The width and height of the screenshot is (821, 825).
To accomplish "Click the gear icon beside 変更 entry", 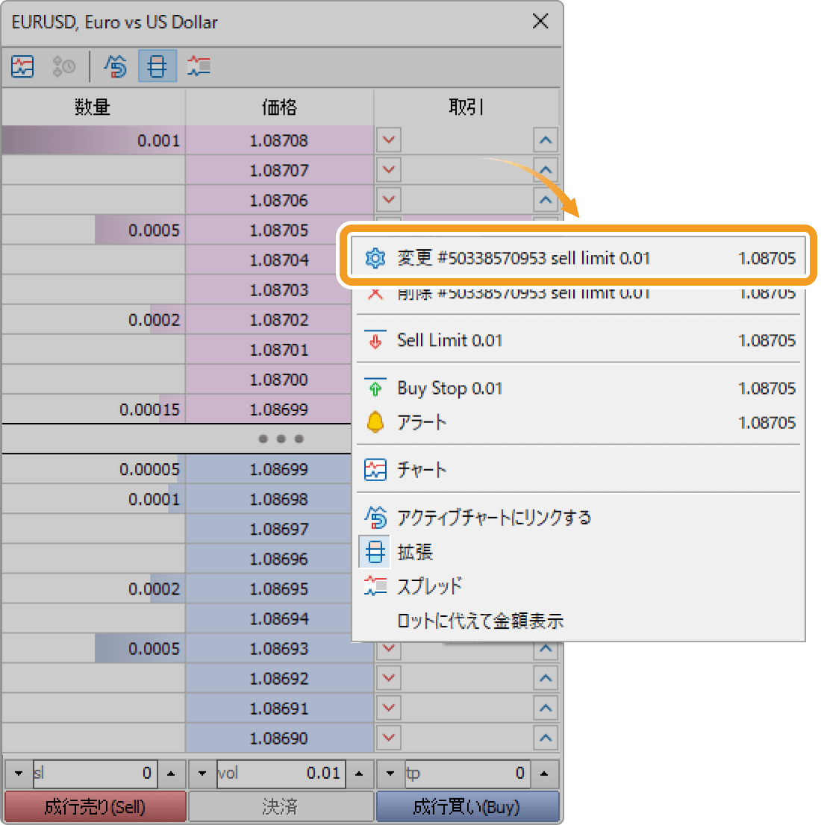I will [375, 258].
